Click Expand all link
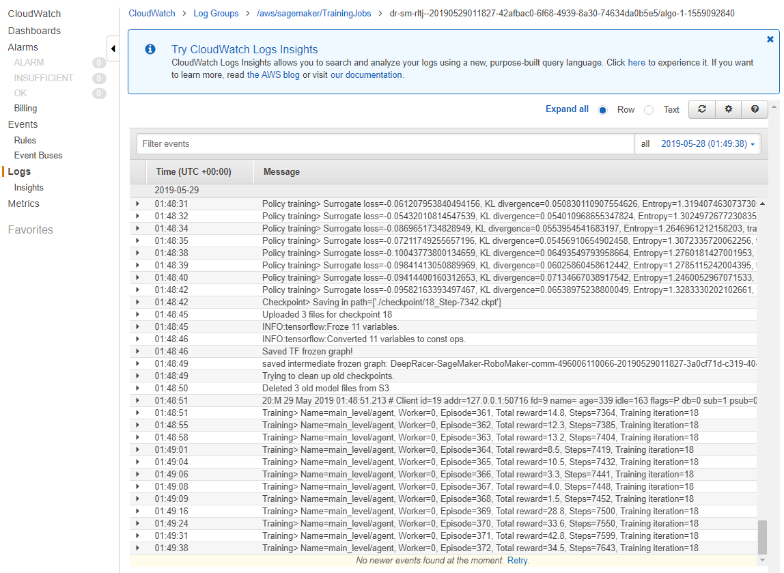Image resolution: width=784 pixels, height=573 pixels. click(567, 109)
